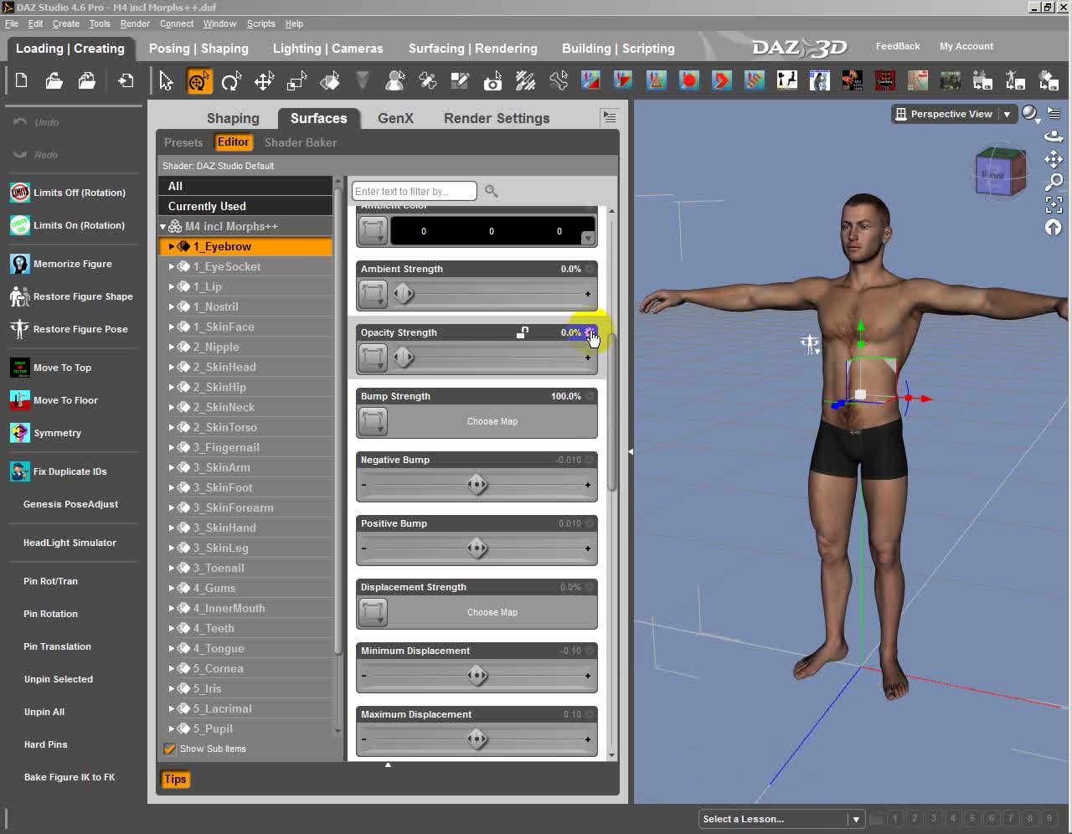
Task: Click Limits Off (Rotation) action
Action: point(68,193)
